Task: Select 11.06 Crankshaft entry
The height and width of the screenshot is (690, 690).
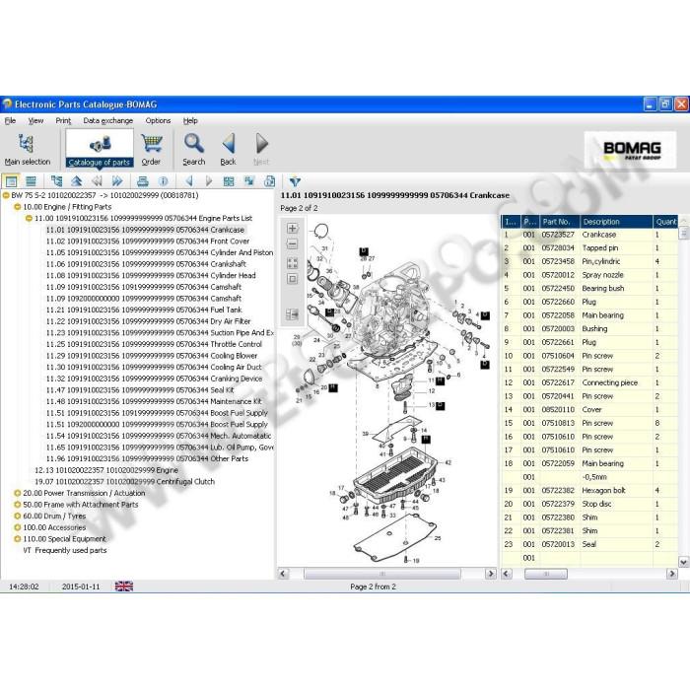Action: click(x=146, y=264)
